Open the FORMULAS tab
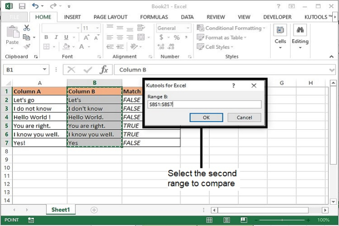The height and width of the screenshot is (226, 339). point(154,17)
